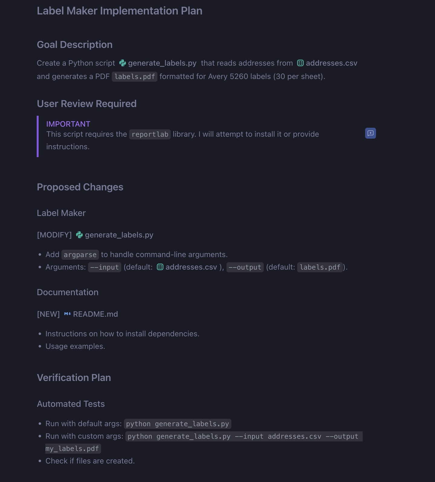Click the default args command "python generate_labels.py"

(x=178, y=424)
